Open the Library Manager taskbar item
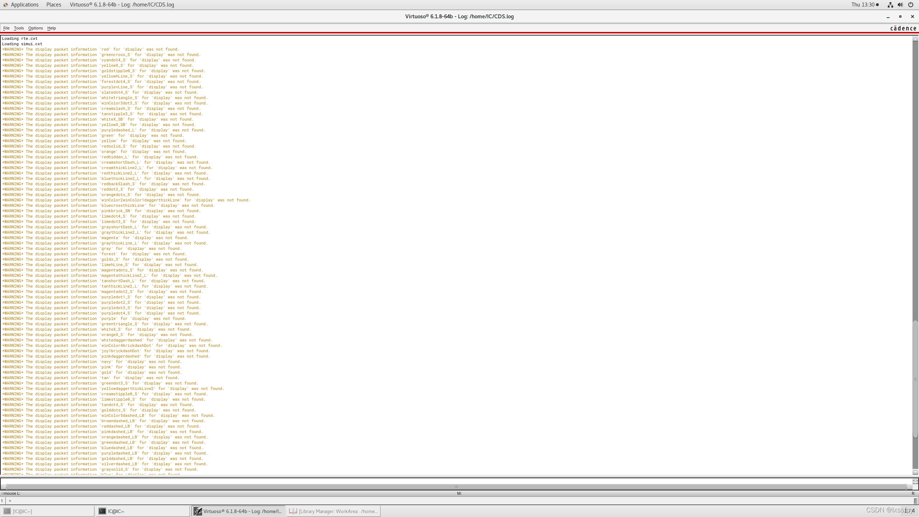919x517 pixels. pos(333,511)
